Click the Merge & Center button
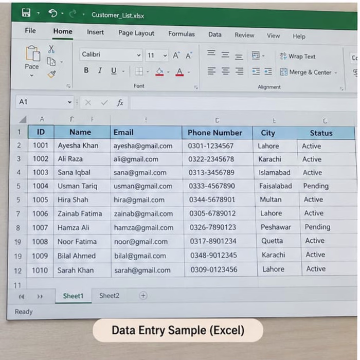This screenshot has height=360, width=360. [305, 73]
